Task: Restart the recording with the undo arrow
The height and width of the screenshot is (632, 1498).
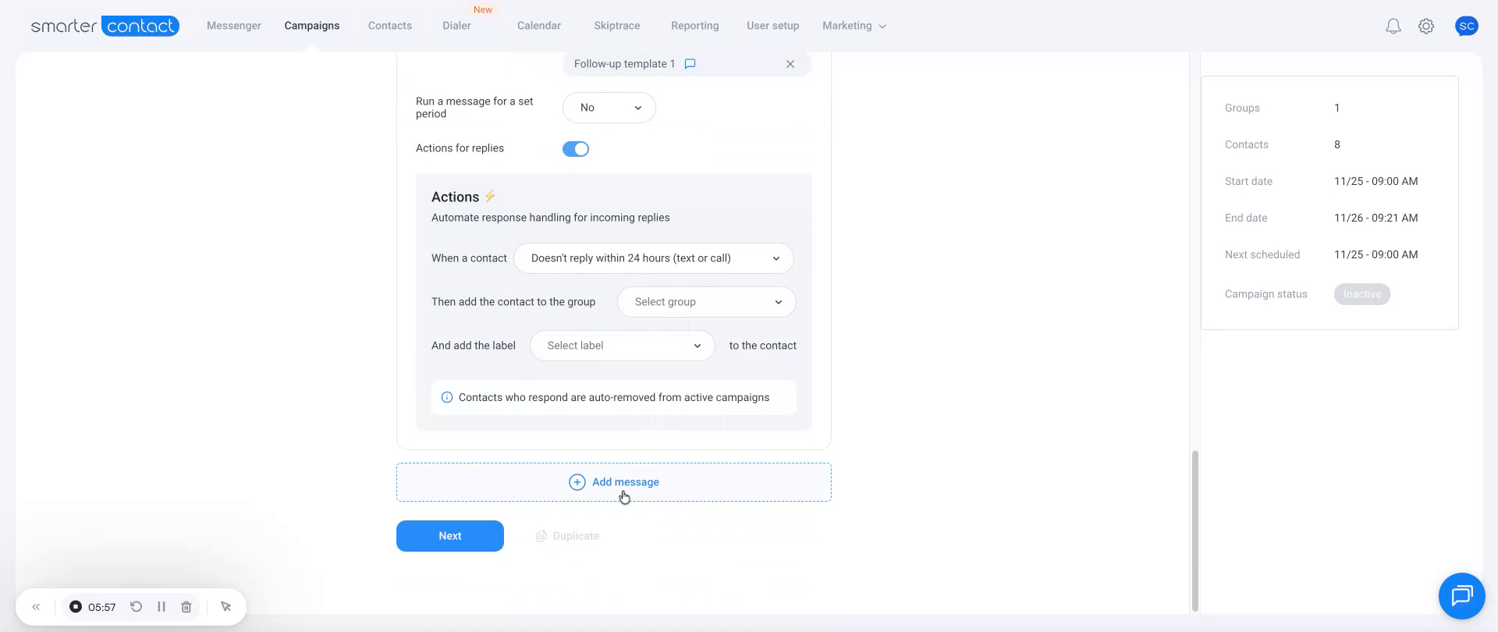Action: 136,607
